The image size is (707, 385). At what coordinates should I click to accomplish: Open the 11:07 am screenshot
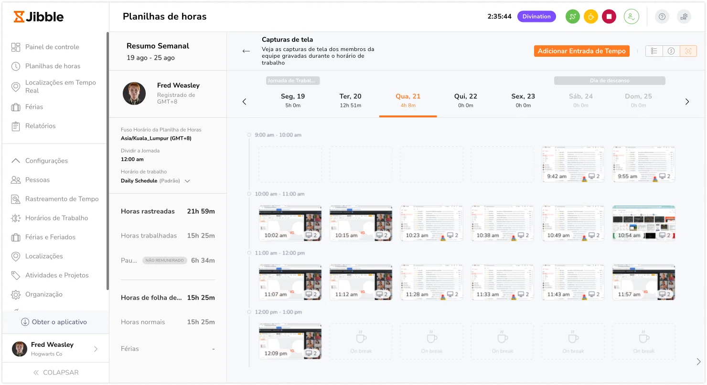click(290, 282)
